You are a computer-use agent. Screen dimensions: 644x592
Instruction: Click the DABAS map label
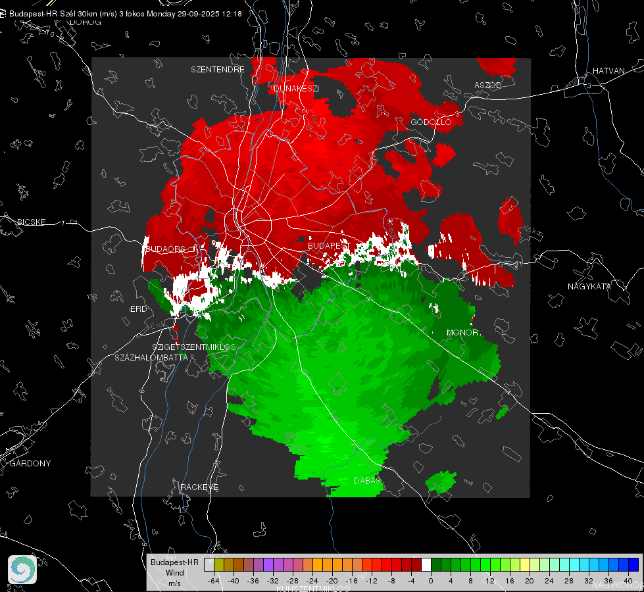coord(367,480)
